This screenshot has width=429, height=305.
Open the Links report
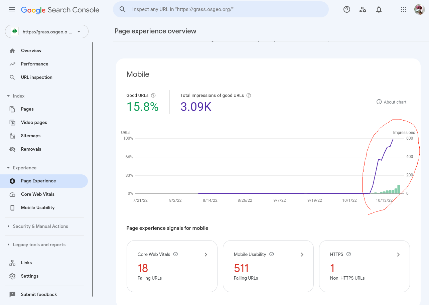tap(26, 263)
